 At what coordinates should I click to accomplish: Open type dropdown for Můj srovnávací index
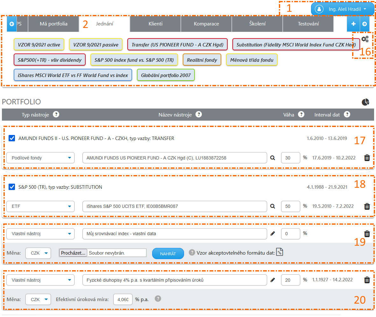(x=40, y=234)
